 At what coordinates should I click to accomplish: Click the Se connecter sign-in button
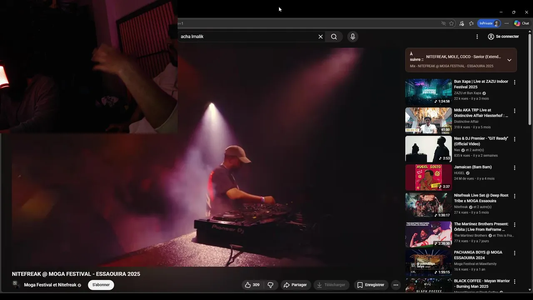pyautogui.click(x=503, y=37)
